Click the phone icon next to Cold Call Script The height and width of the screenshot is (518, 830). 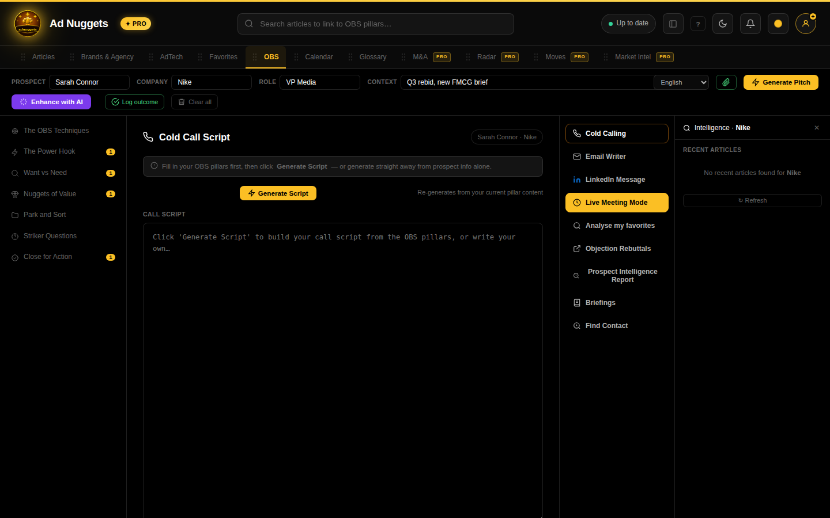coord(148,137)
